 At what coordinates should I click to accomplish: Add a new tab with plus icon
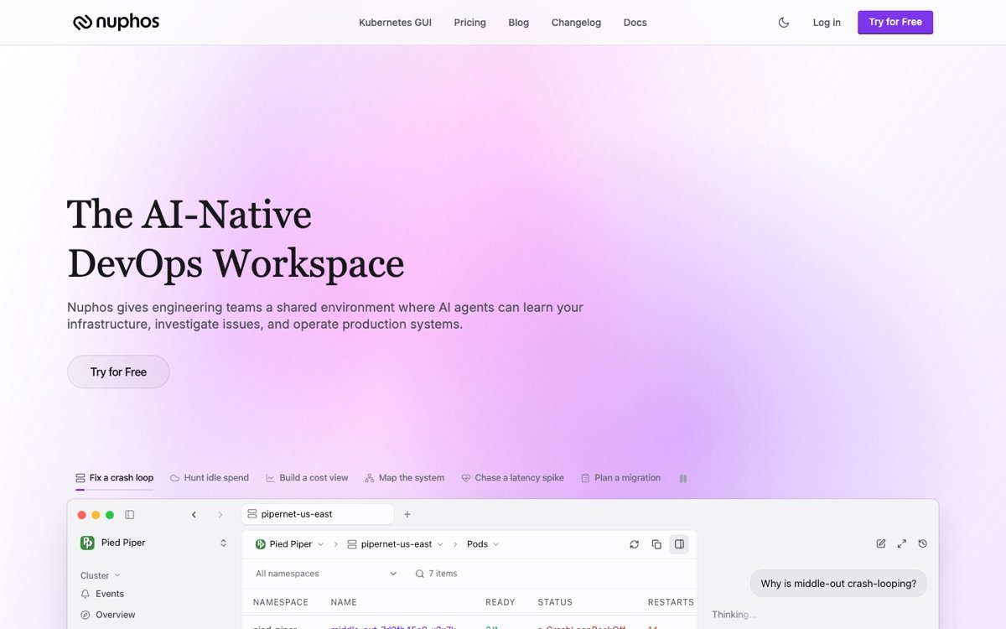pyautogui.click(x=407, y=514)
